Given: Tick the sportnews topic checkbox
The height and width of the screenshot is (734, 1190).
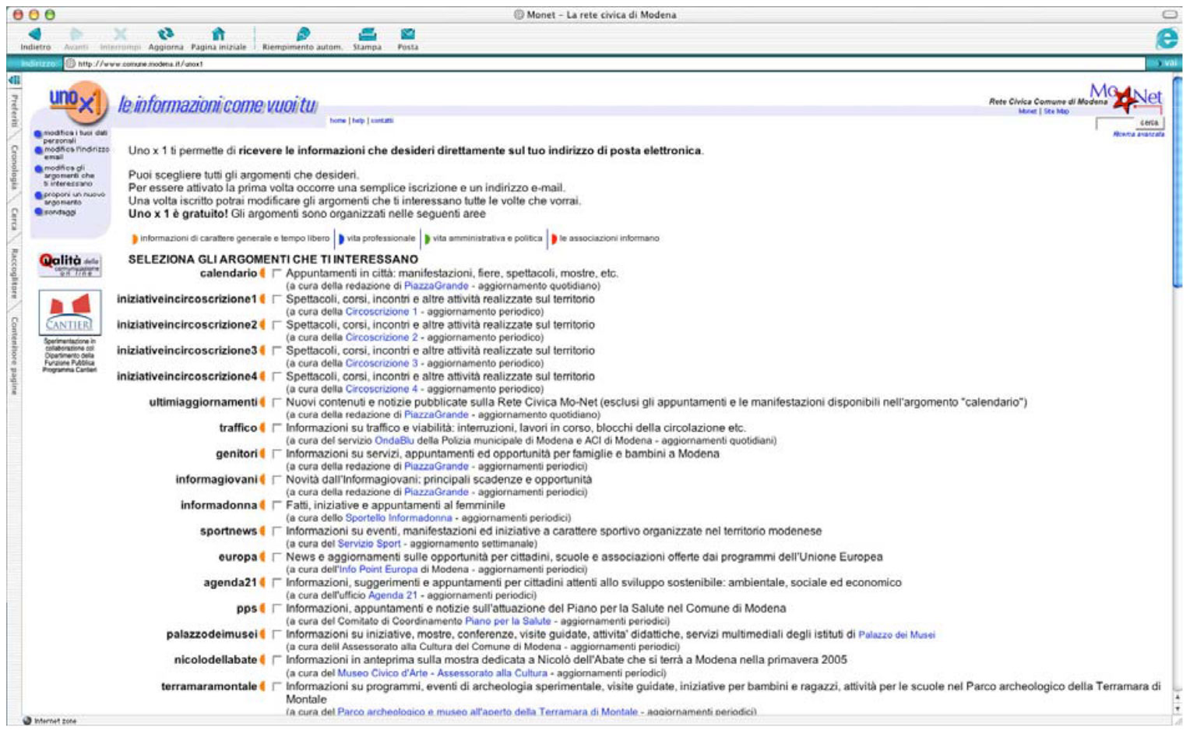Looking at the screenshot, I should (x=276, y=531).
